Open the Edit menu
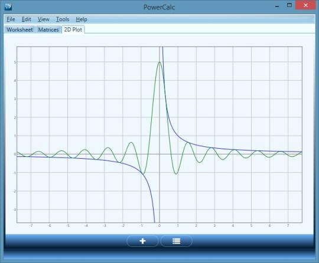The width and height of the screenshot is (319, 263). pyautogui.click(x=27, y=20)
